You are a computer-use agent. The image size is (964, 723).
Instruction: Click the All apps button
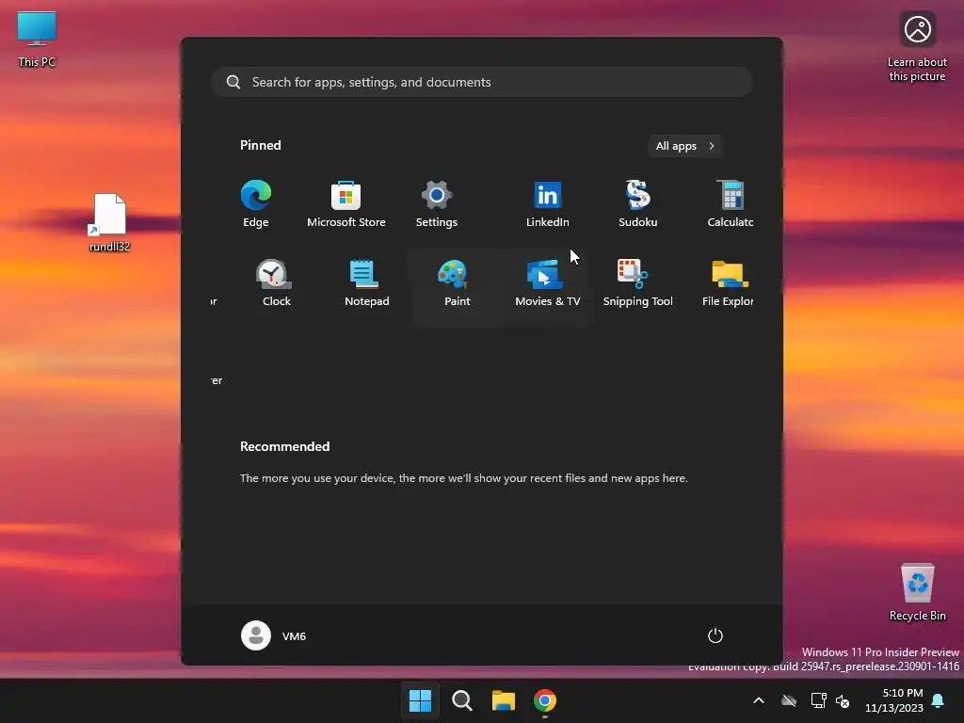685,146
